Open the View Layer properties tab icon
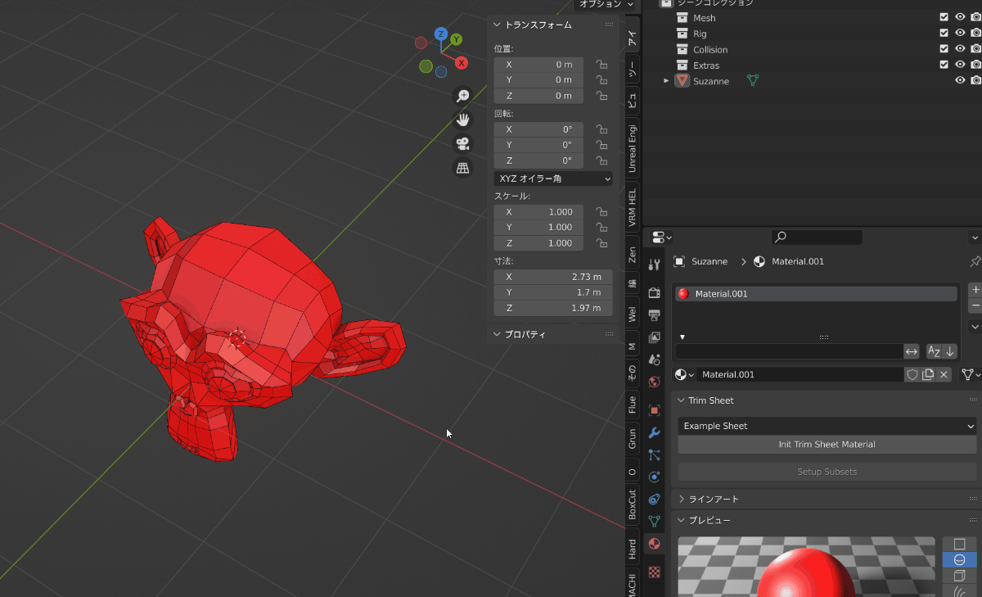982x597 pixels. [654, 337]
